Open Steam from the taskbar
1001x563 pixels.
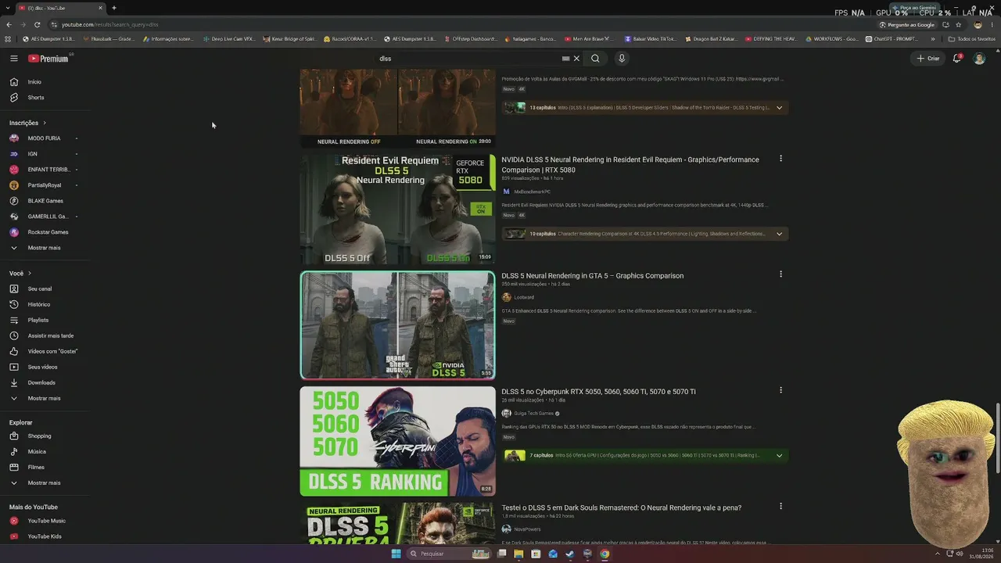(570, 554)
